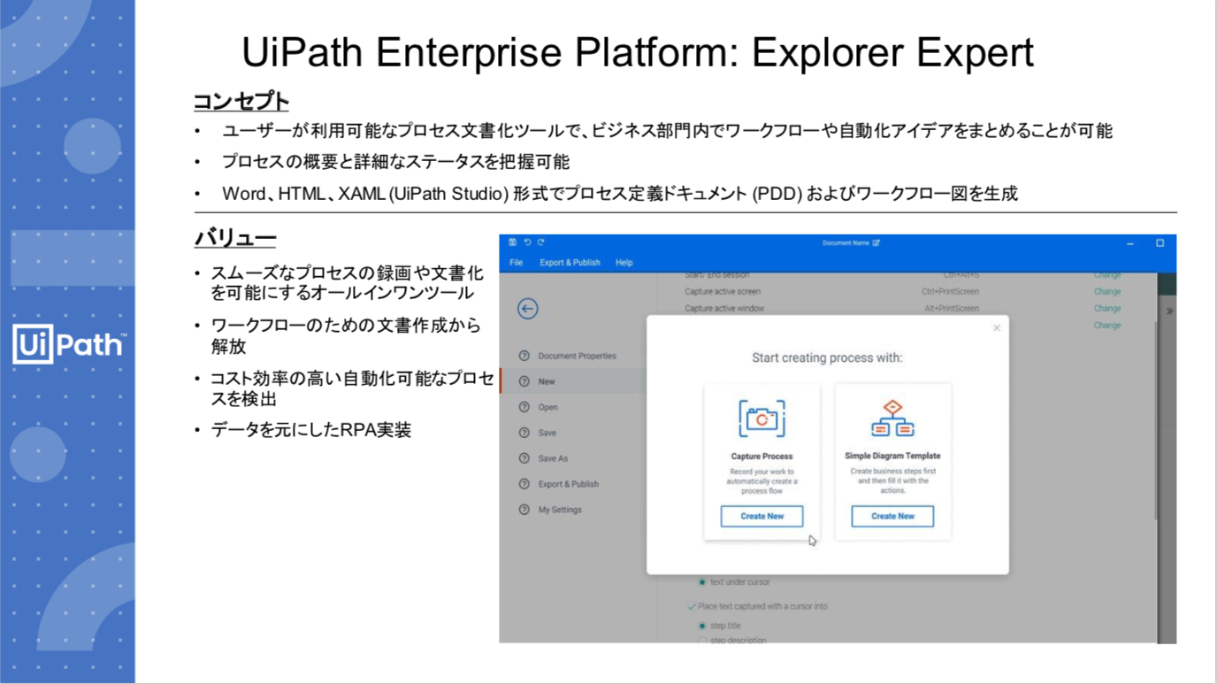
Task: Click the edit pencil icon beside Document Name
Action: coord(876,243)
